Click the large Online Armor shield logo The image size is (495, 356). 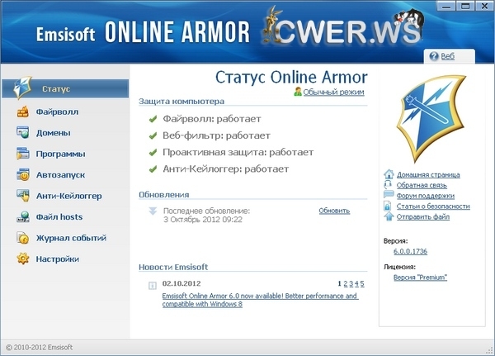431,119
